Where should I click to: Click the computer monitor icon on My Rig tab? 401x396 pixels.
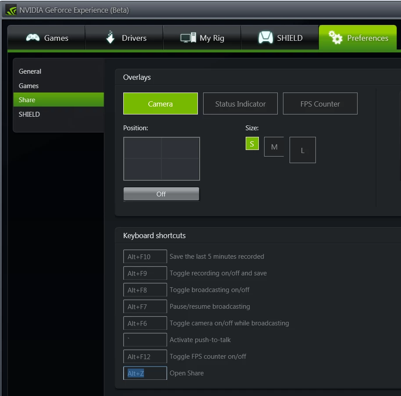[x=188, y=38]
